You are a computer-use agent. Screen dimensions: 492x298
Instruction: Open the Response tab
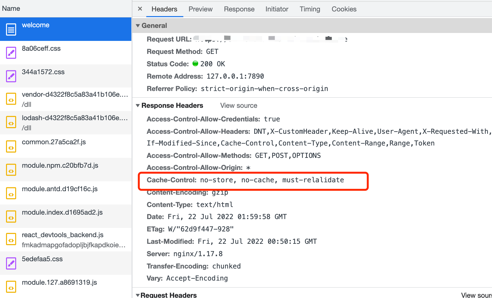[x=239, y=9]
